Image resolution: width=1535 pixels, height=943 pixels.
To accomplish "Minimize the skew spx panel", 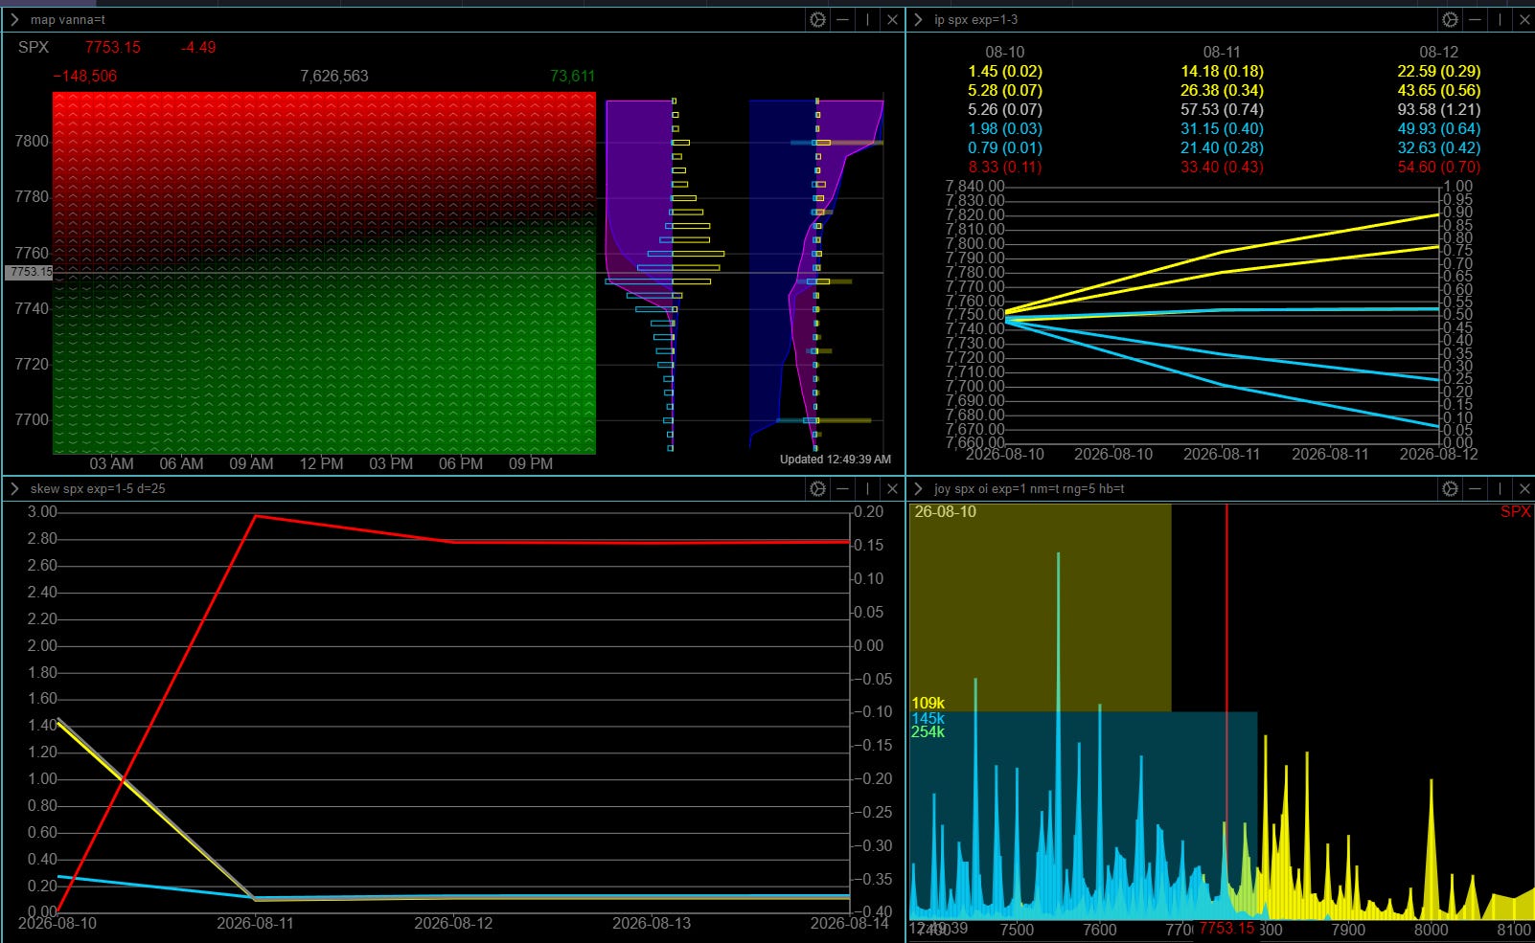I will click(x=843, y=488).
